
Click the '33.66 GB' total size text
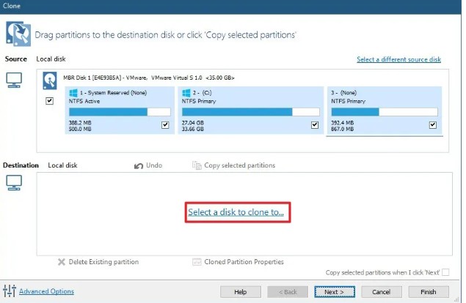(192, 129)
